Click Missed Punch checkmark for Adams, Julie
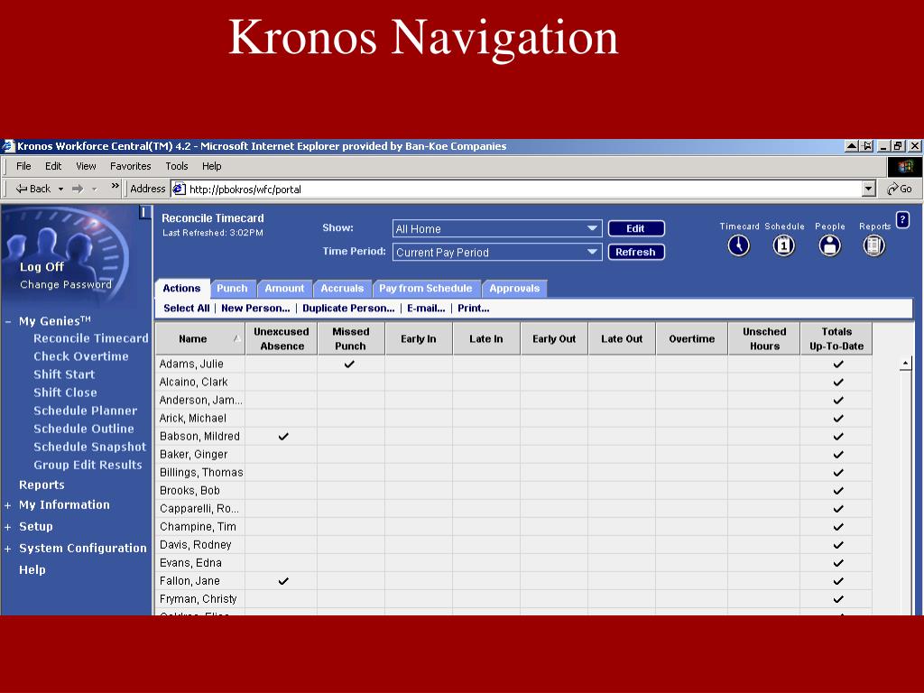Viewport: 924px width, 693px height. tap(349, 365)
